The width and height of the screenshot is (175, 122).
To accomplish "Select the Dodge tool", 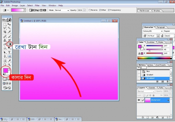I will pos(9,48).
